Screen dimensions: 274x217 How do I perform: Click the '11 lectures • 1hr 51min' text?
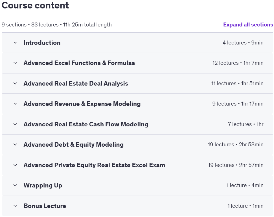(237, 84)
